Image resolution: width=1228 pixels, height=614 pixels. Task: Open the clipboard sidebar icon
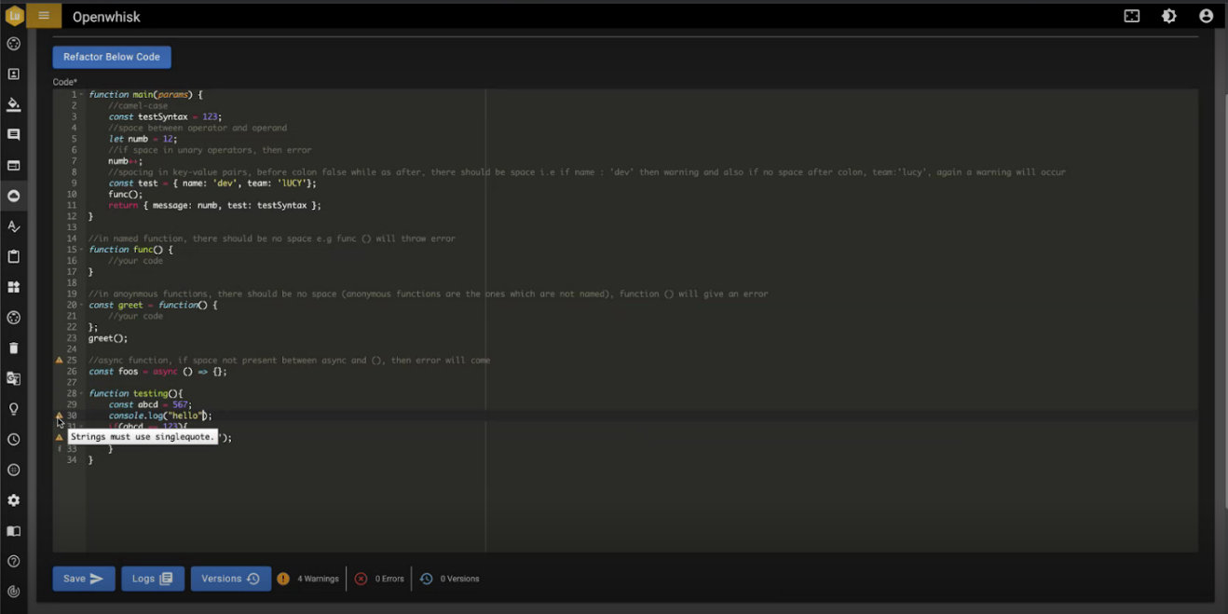tap(14, 256)
